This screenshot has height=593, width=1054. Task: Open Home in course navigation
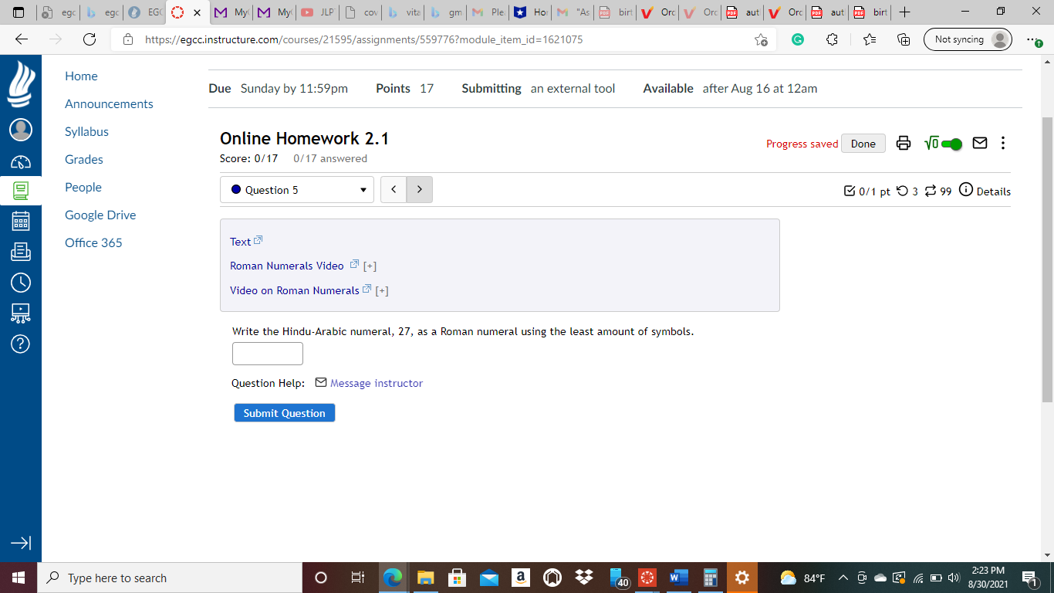81,76
